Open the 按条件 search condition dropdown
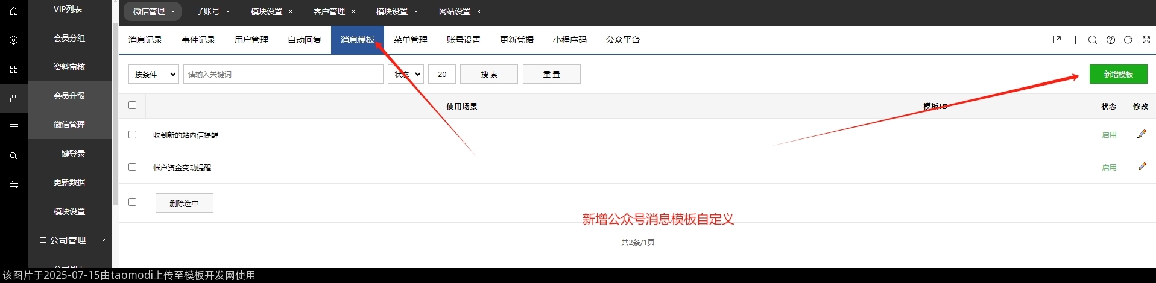Image resolution: width=1156 pixels, height=283 pixels. pyautogui.click(x=154, y=74)
